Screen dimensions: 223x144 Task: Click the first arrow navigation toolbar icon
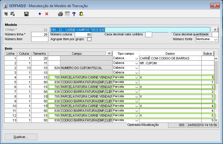pyautogui.click(x=6, y=14)
